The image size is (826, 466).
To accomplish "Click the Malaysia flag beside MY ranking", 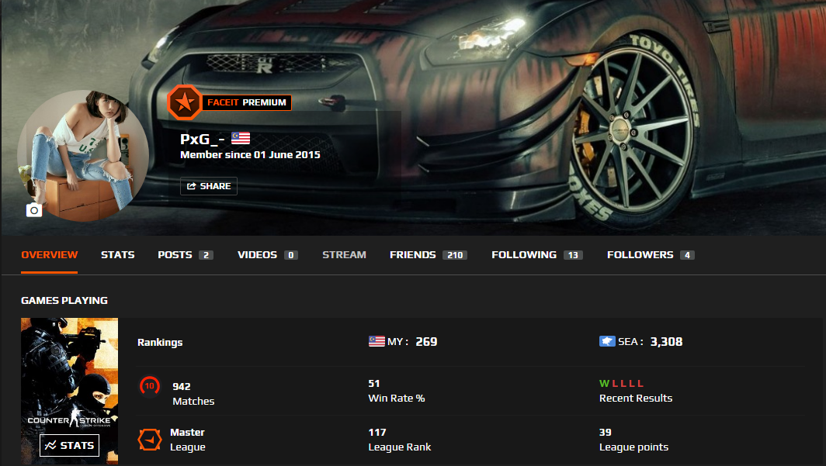I will point(377,341).
